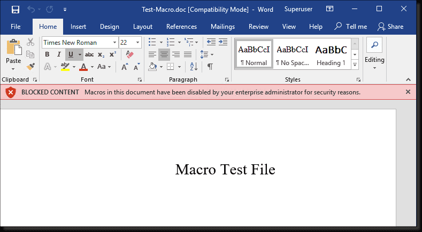
Task: Toggle Bold formatting
Action: pos(47,54)
